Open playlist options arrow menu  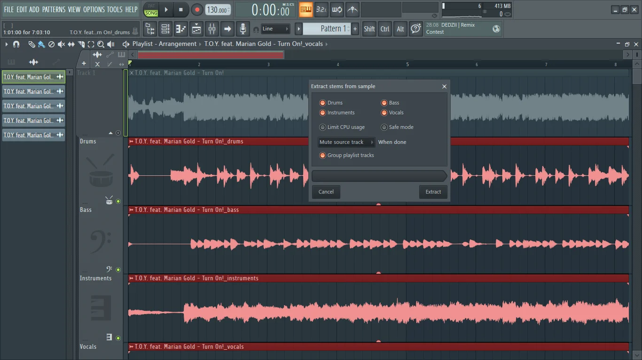point(7,44)
